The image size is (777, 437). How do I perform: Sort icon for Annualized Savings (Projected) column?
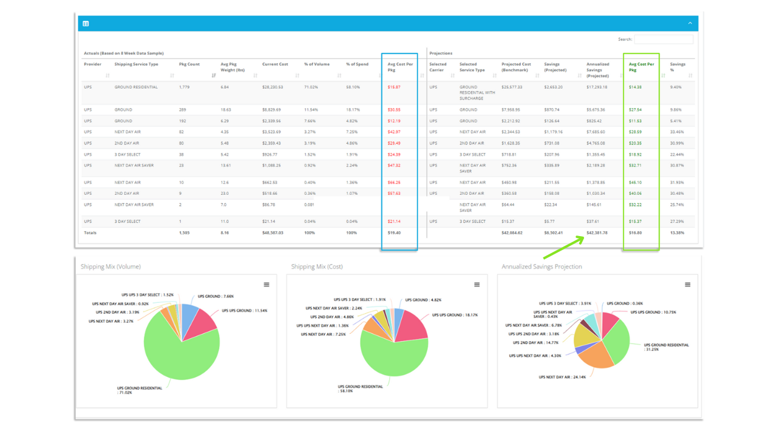621,76
